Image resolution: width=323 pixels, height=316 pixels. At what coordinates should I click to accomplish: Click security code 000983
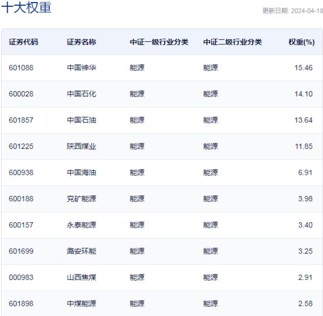point(21,277)
